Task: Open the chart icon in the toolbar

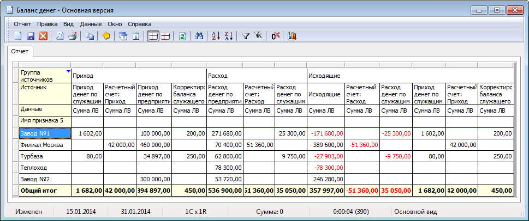Action: tap(292, 36)
